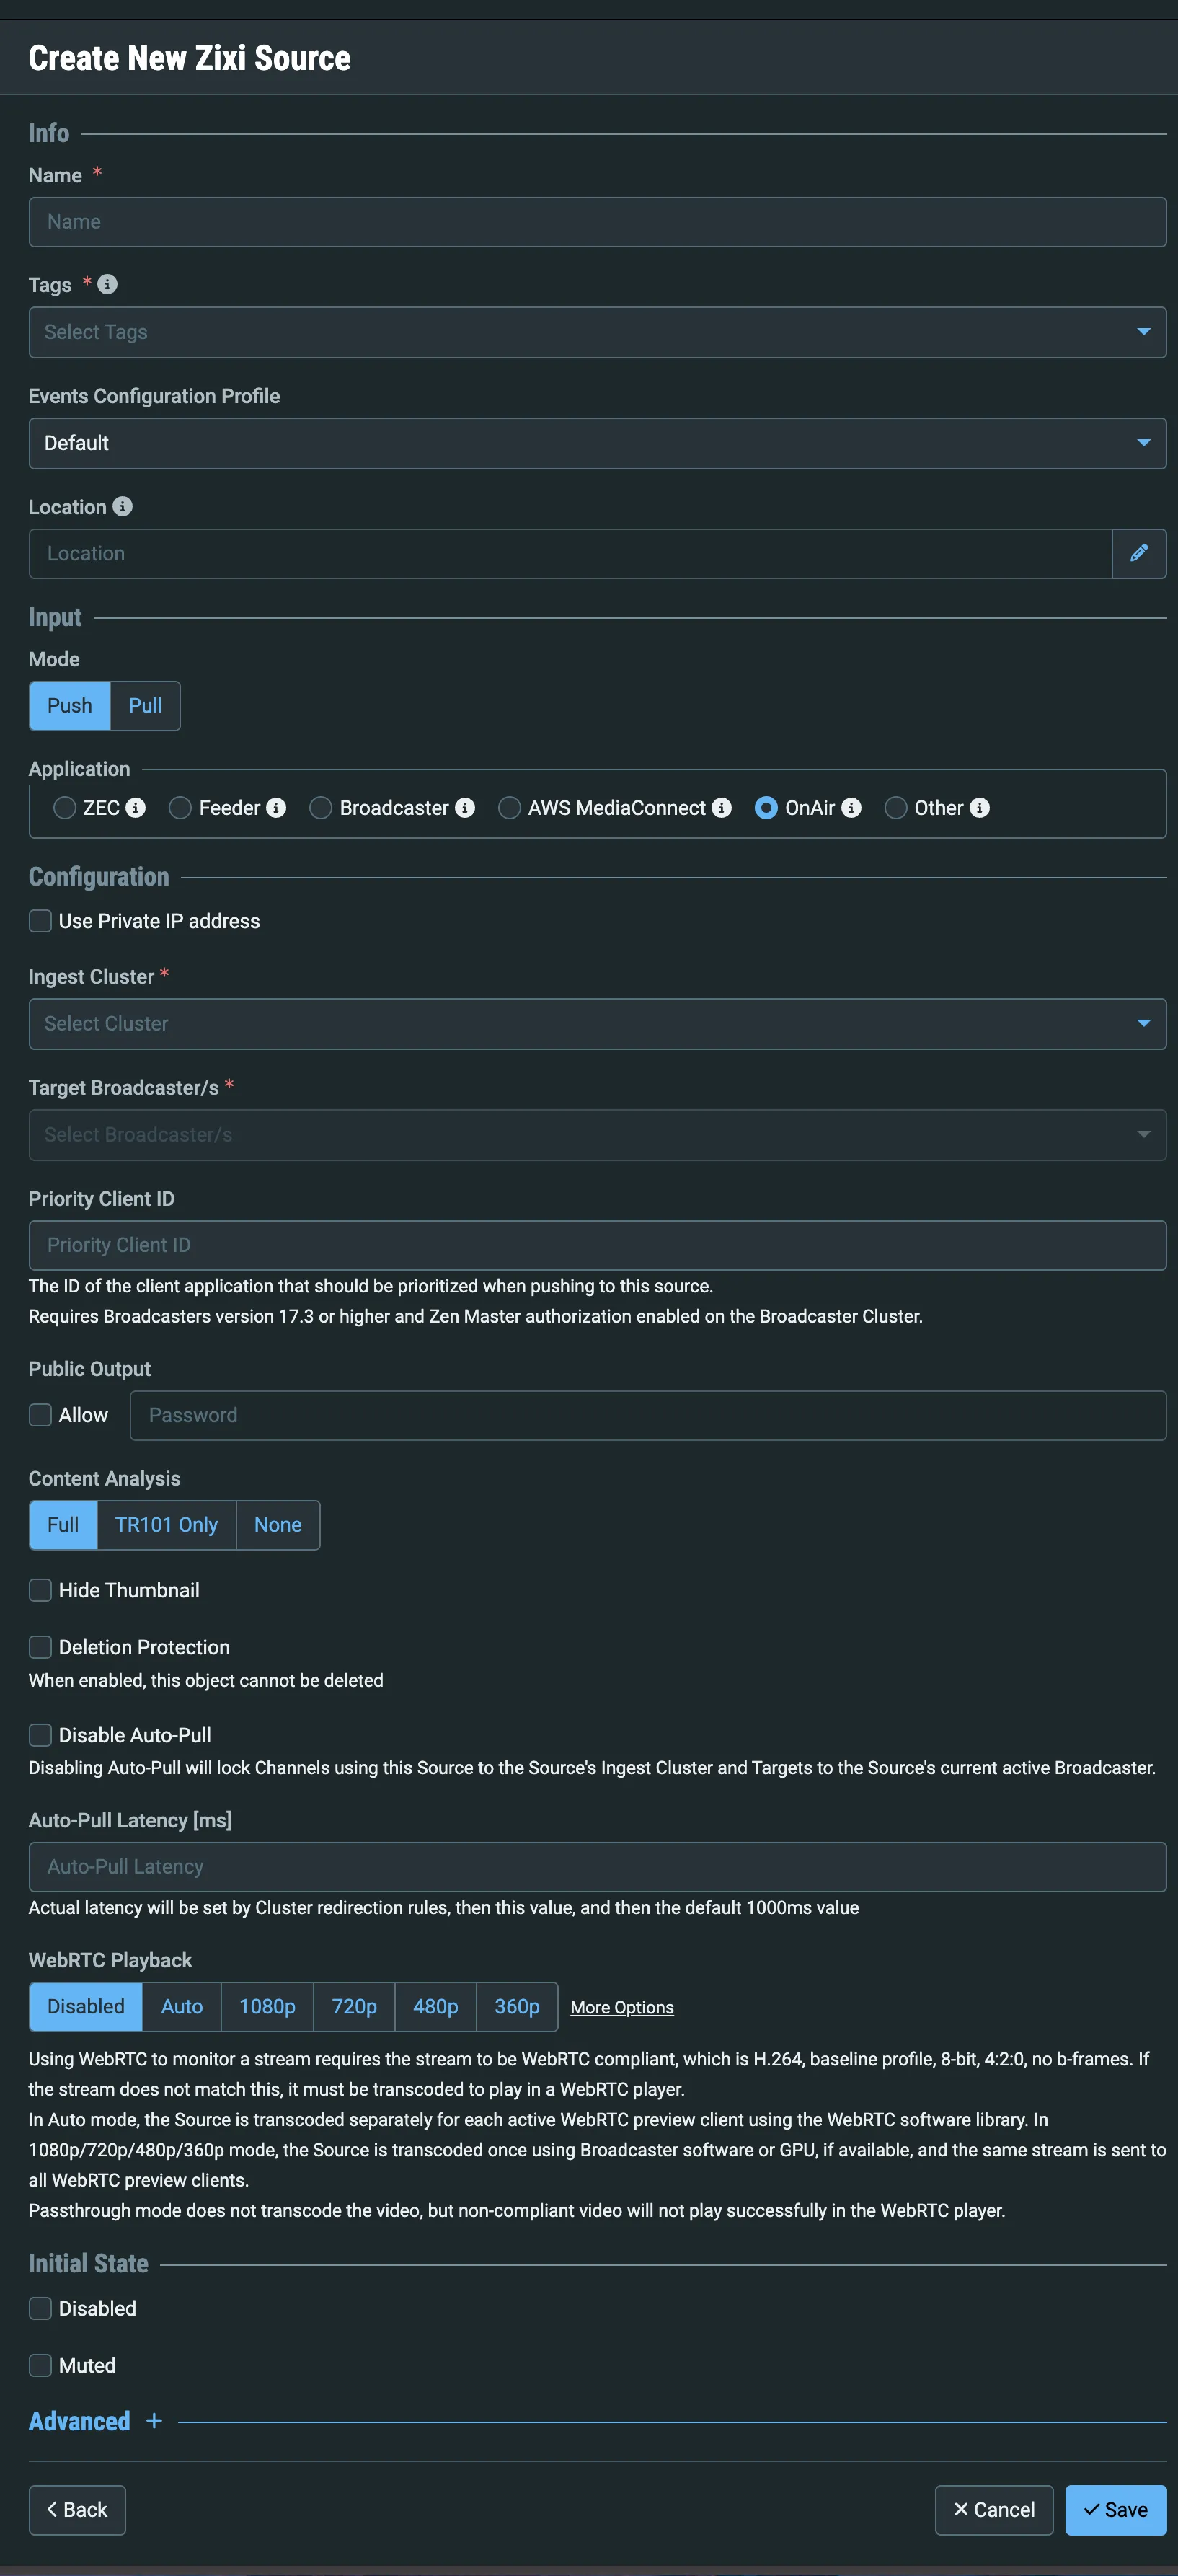Check the Initial State Disabled checkbox
Viewport: 1178px width, 2576px height.
click(x=40, y=2308)
